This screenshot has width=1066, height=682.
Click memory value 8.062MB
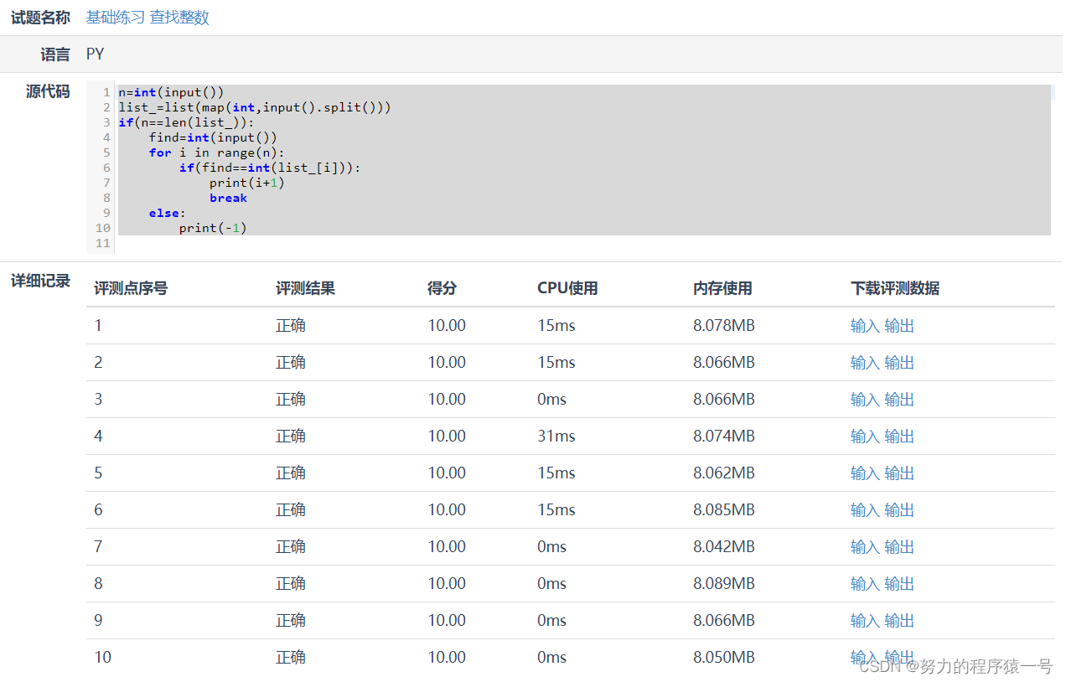[724, 473]
